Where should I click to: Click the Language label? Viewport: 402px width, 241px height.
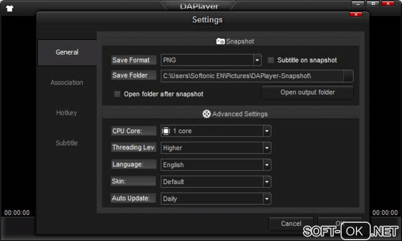134,164
